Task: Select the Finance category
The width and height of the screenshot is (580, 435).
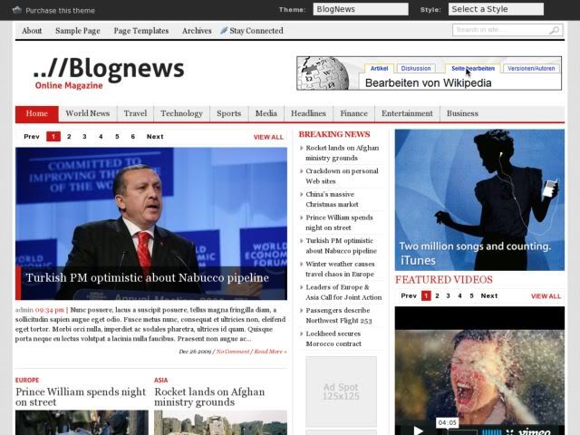Action: coord(354,113)
